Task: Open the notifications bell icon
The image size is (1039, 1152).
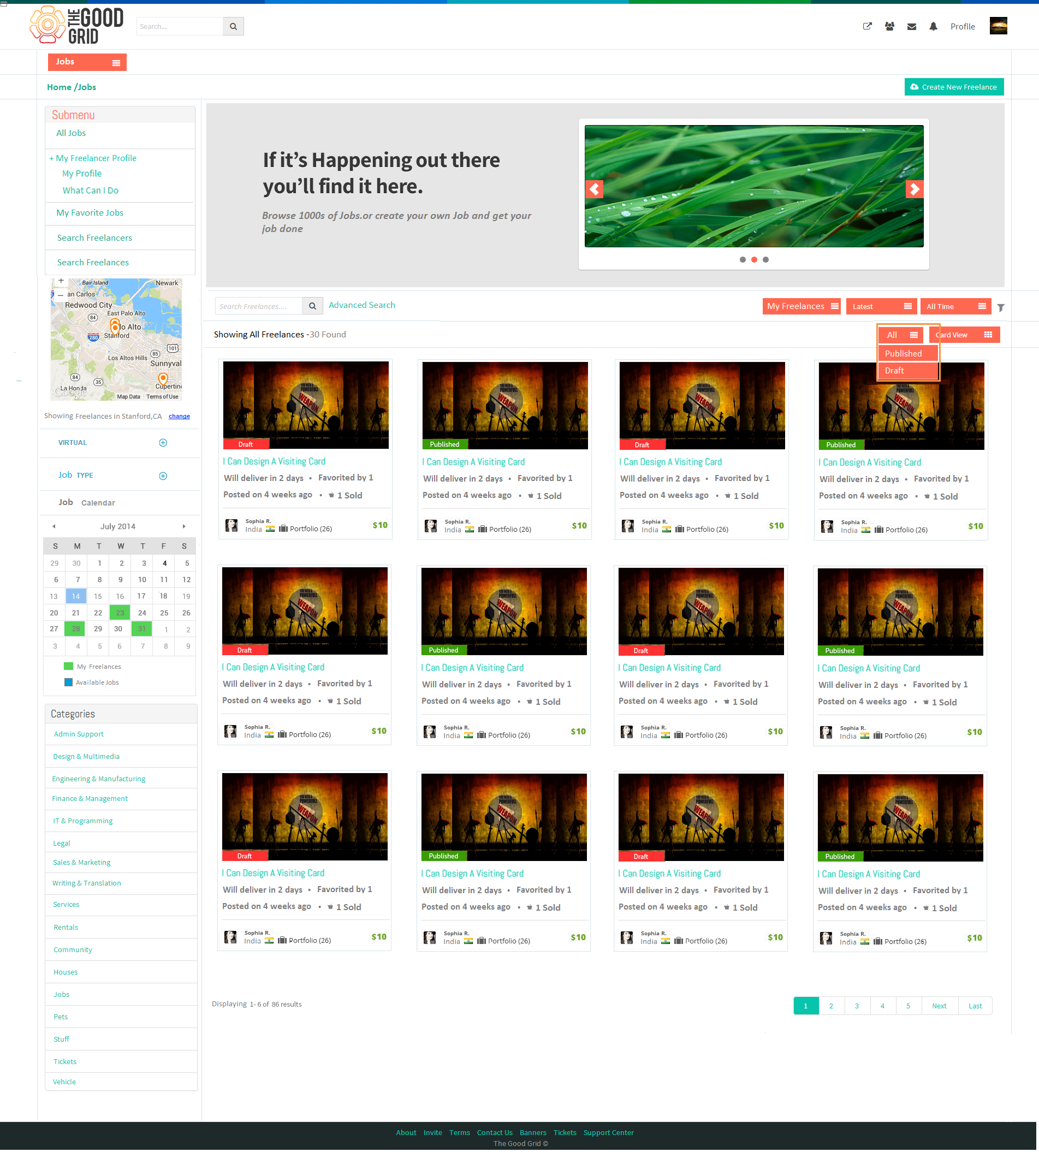Action: coord(934,26)
